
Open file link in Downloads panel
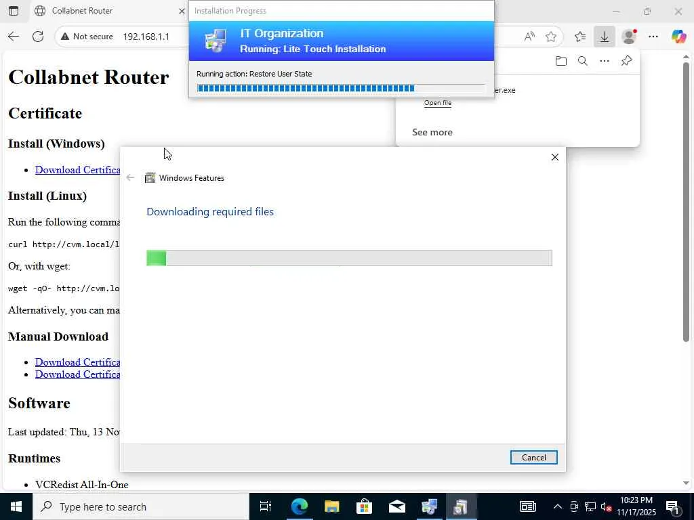438,103
